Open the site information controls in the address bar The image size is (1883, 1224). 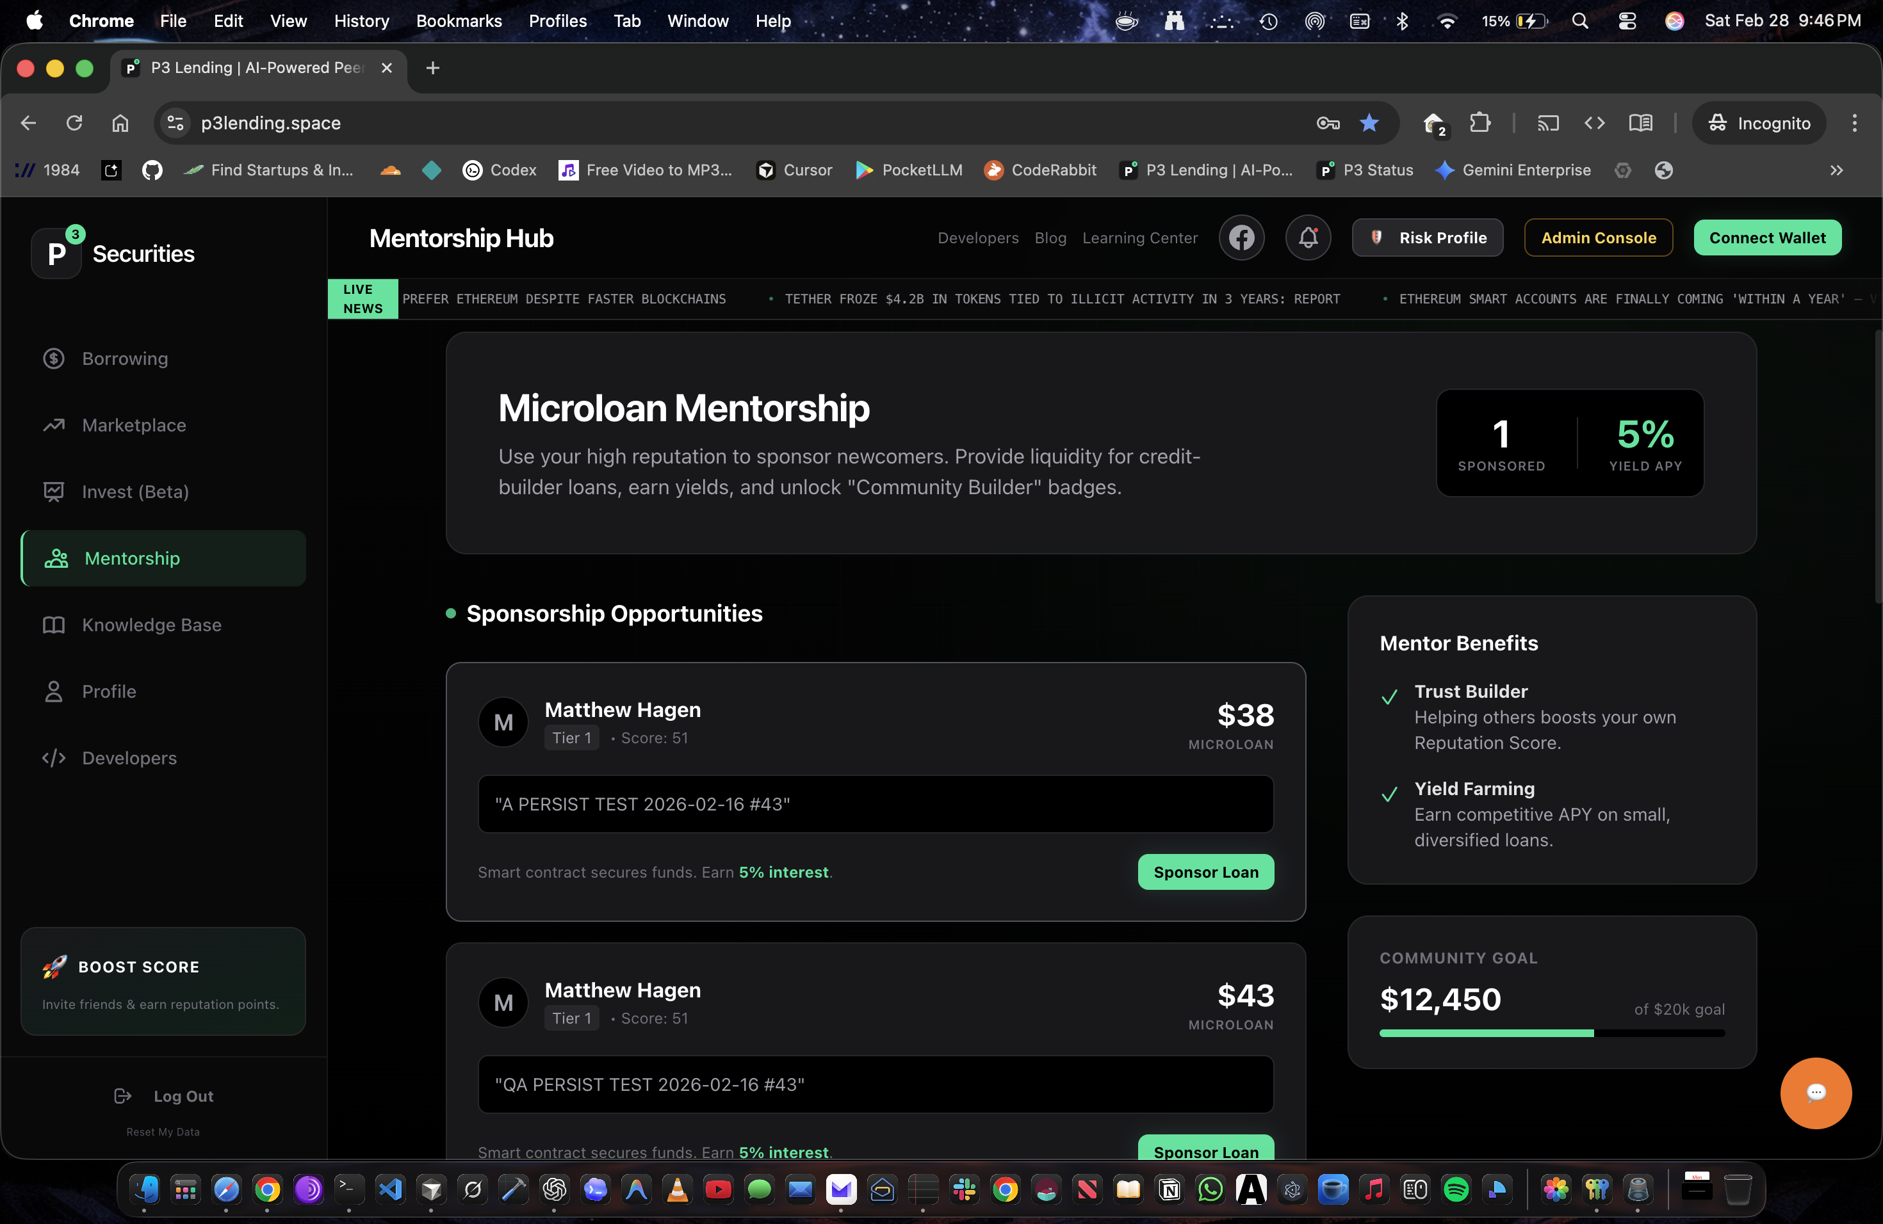[174, 122]
